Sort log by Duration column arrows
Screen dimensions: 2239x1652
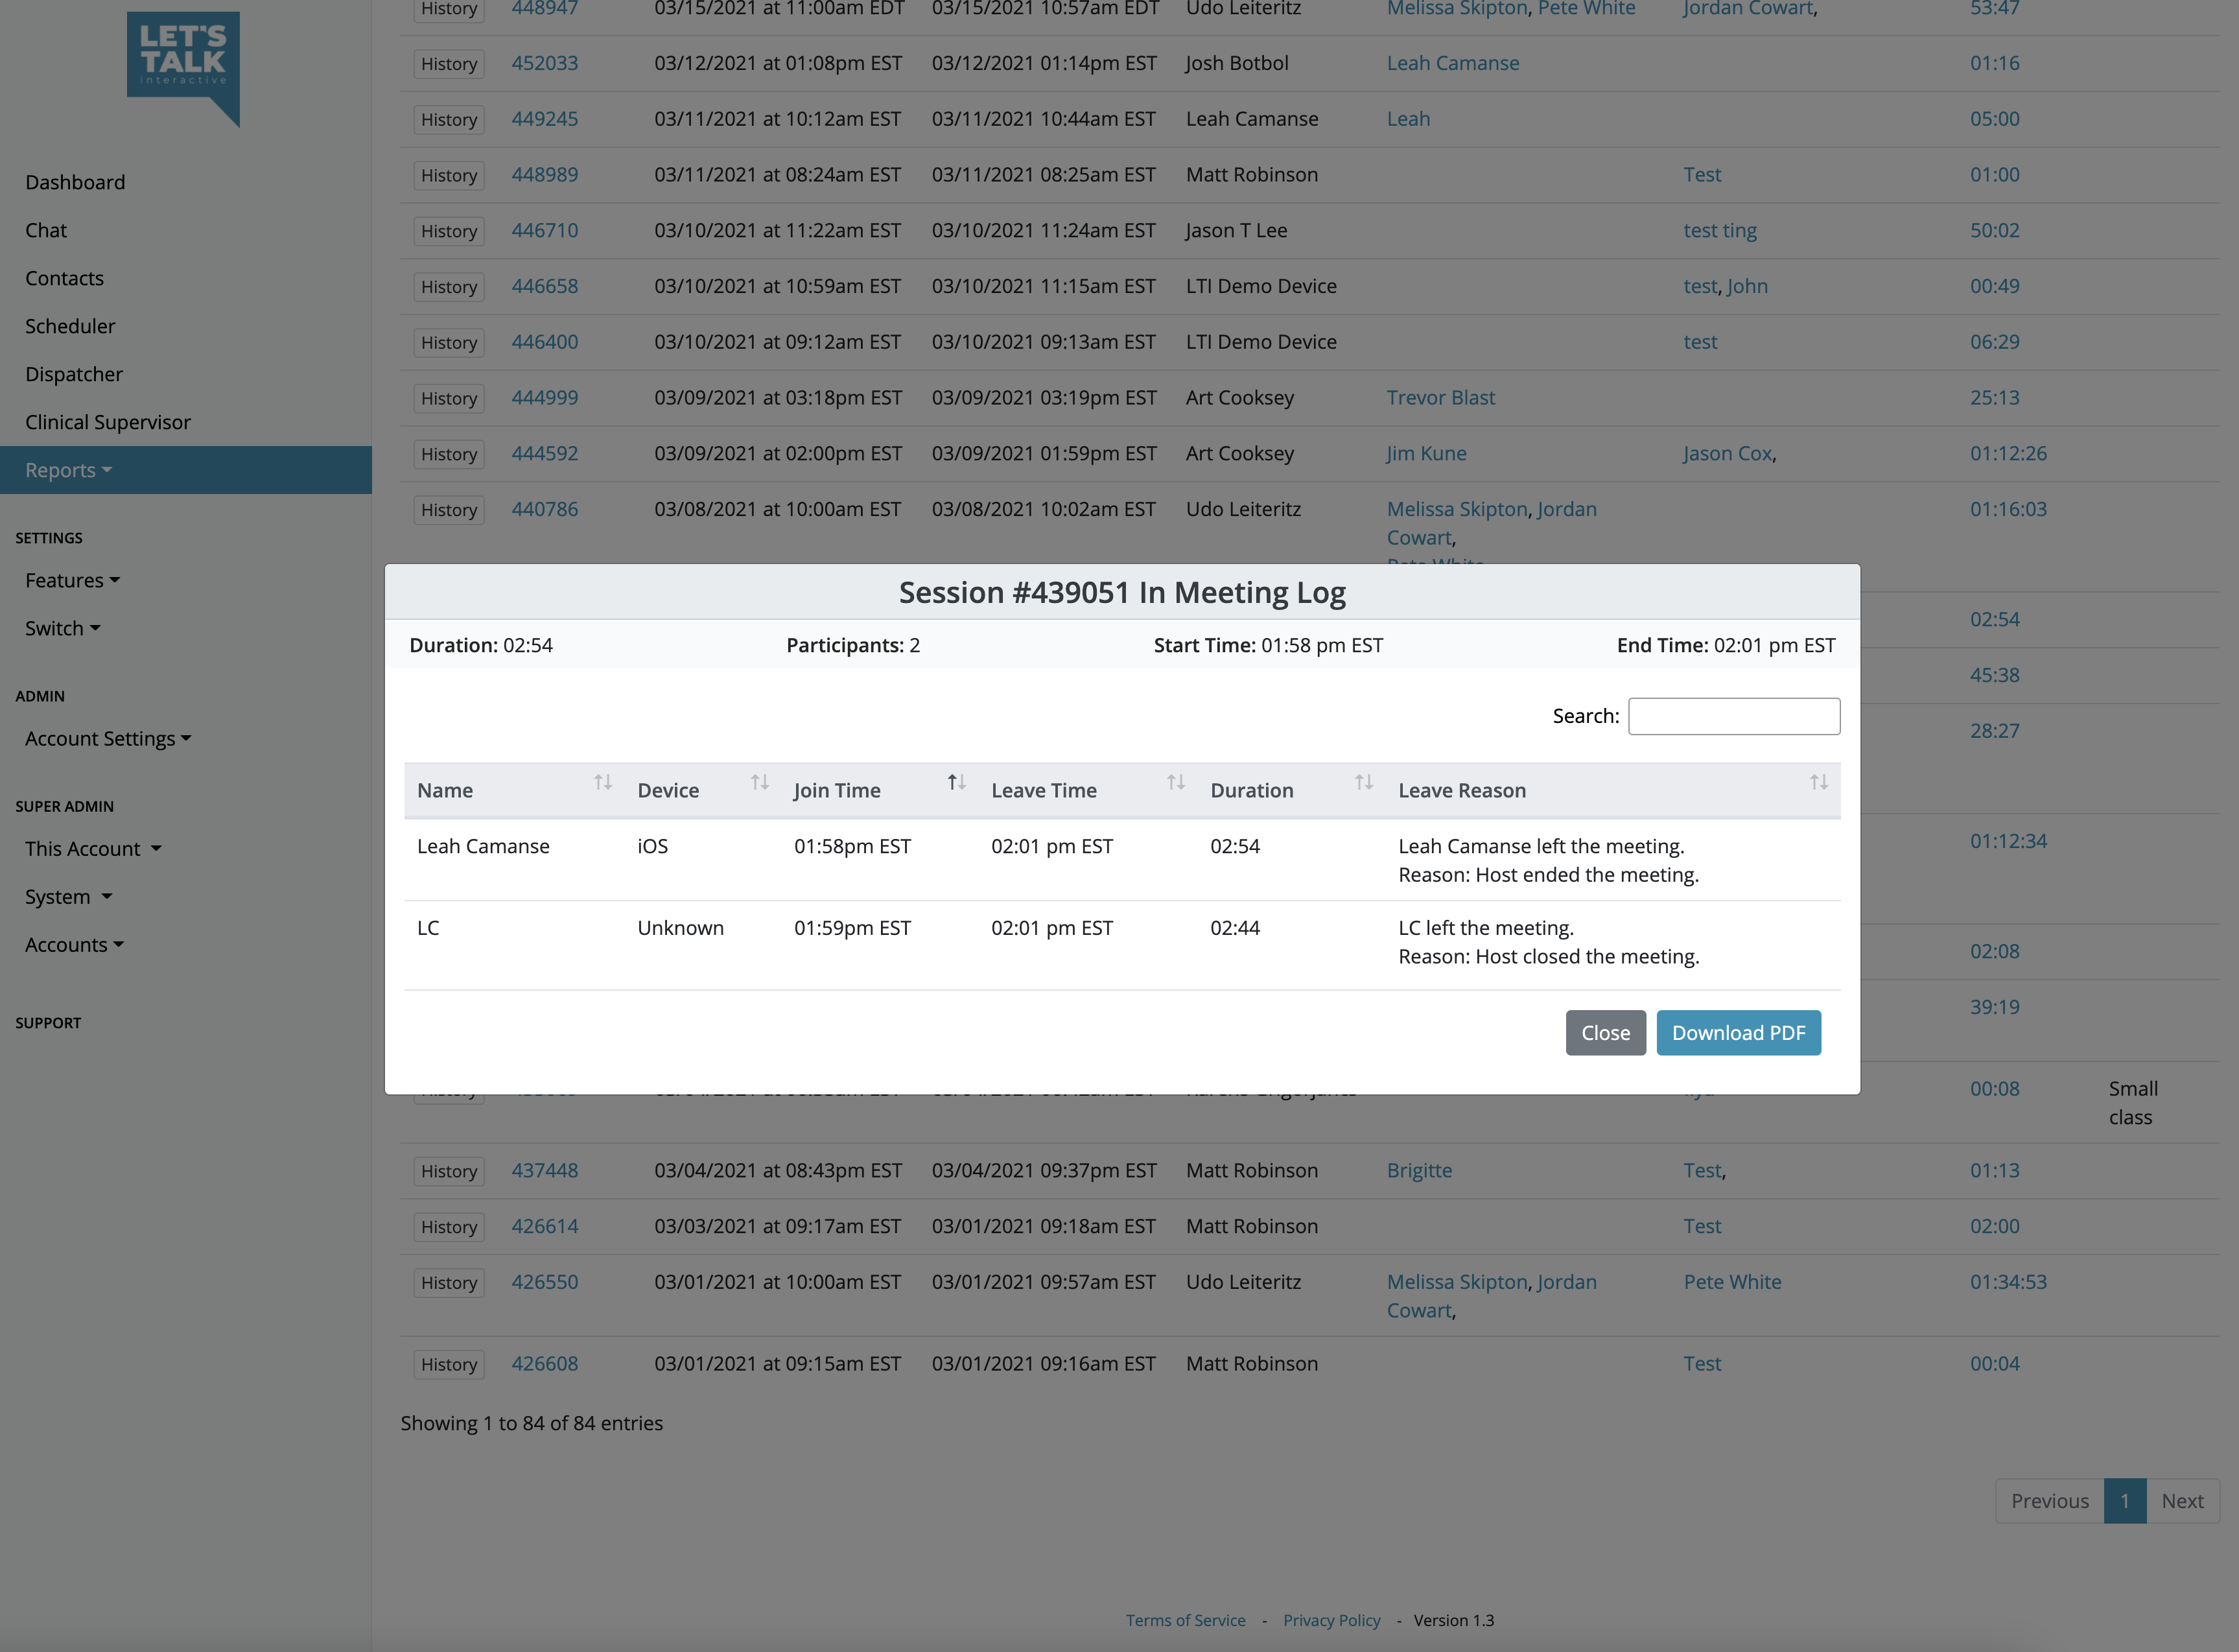1363,783
